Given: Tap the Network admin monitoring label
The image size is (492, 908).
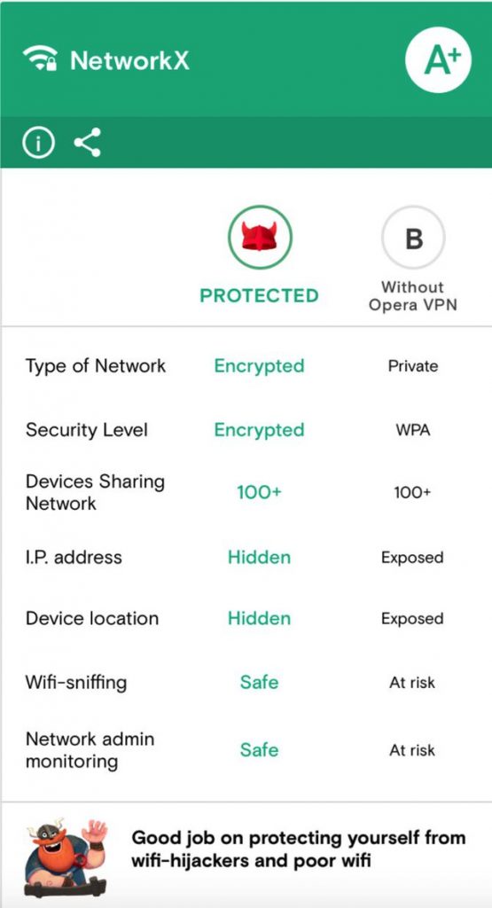Looking at the screenshot, I should click(90, 750).
